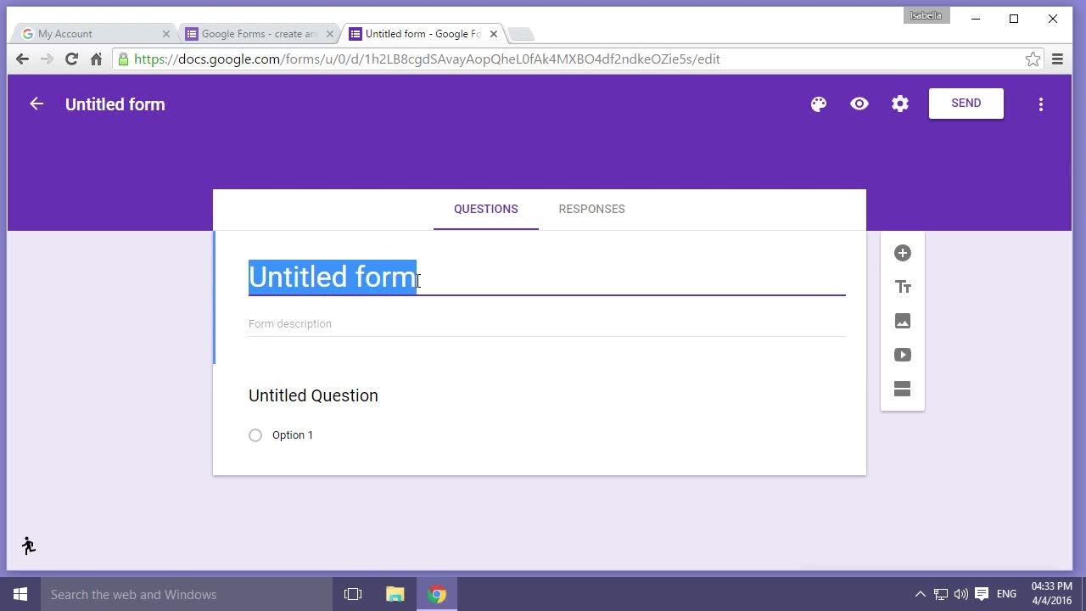Bookmark this page with the star
1086x611 pixels.
click(x=1033, y=59)
